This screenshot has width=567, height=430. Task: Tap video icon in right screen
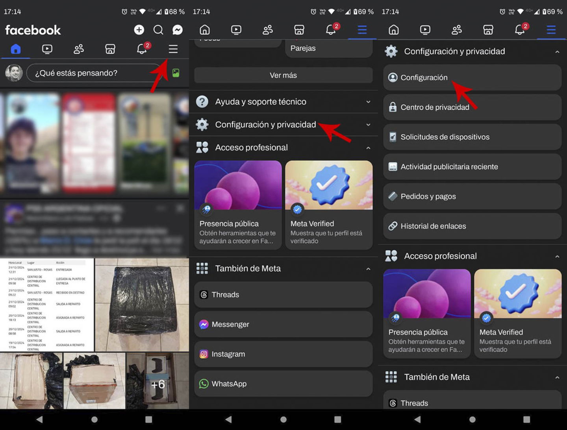(425, 30)
